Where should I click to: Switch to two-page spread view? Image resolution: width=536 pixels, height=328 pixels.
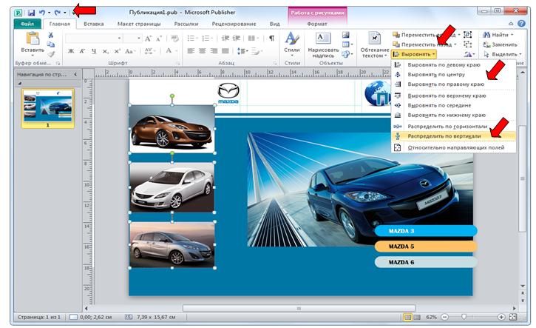click(x=417, y=318)
